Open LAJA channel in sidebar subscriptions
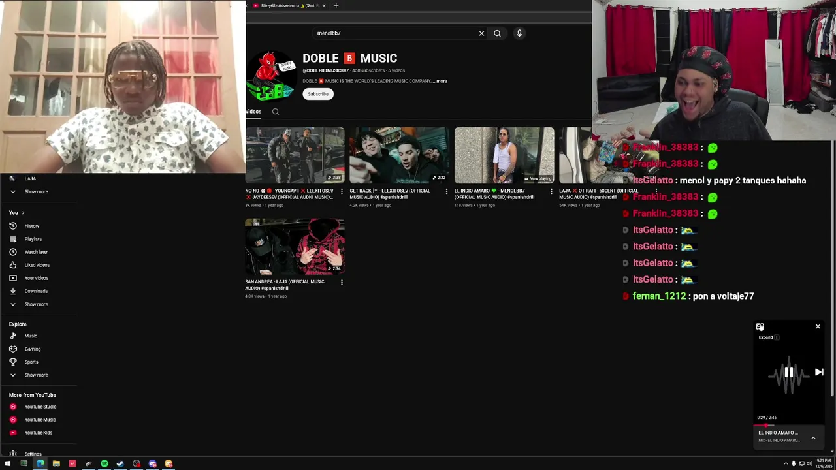 [x=30, y=178]
